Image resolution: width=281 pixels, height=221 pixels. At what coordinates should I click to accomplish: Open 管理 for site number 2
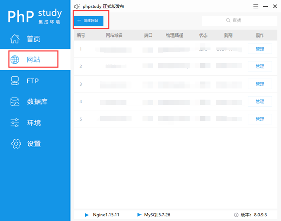click(x=260, y=66)
